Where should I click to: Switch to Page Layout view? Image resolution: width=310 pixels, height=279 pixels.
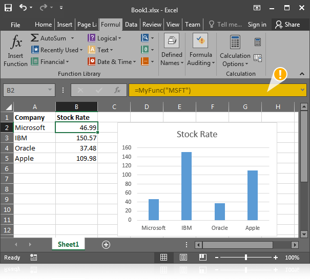click(x=183, y=257)
